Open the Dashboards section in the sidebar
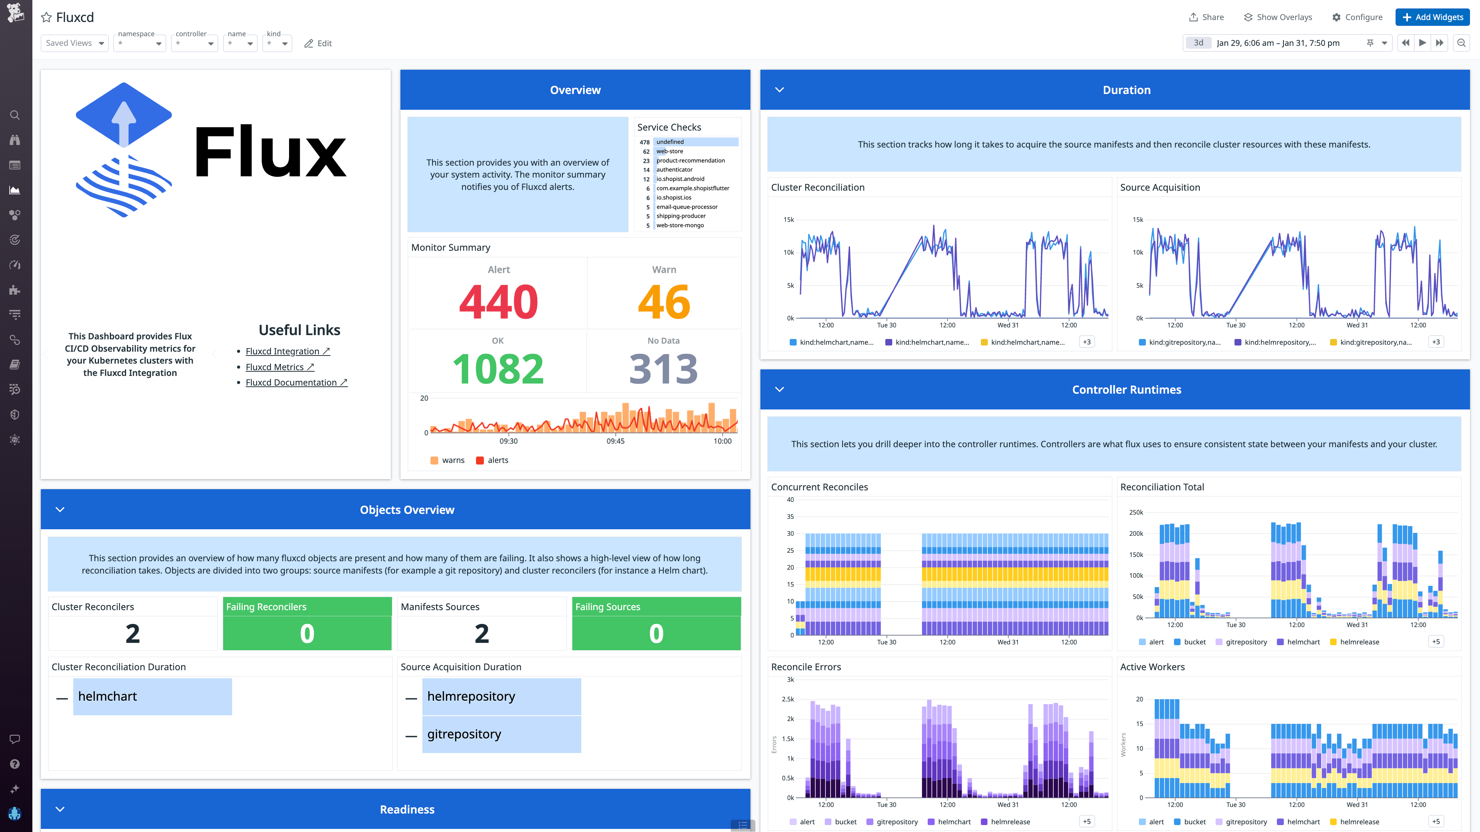Image resolution: width=1480 pixels, height=832 pixels. point(15,190)
